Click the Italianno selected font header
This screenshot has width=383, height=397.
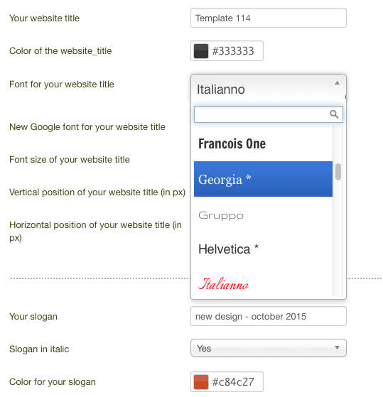tap(269, 89)
